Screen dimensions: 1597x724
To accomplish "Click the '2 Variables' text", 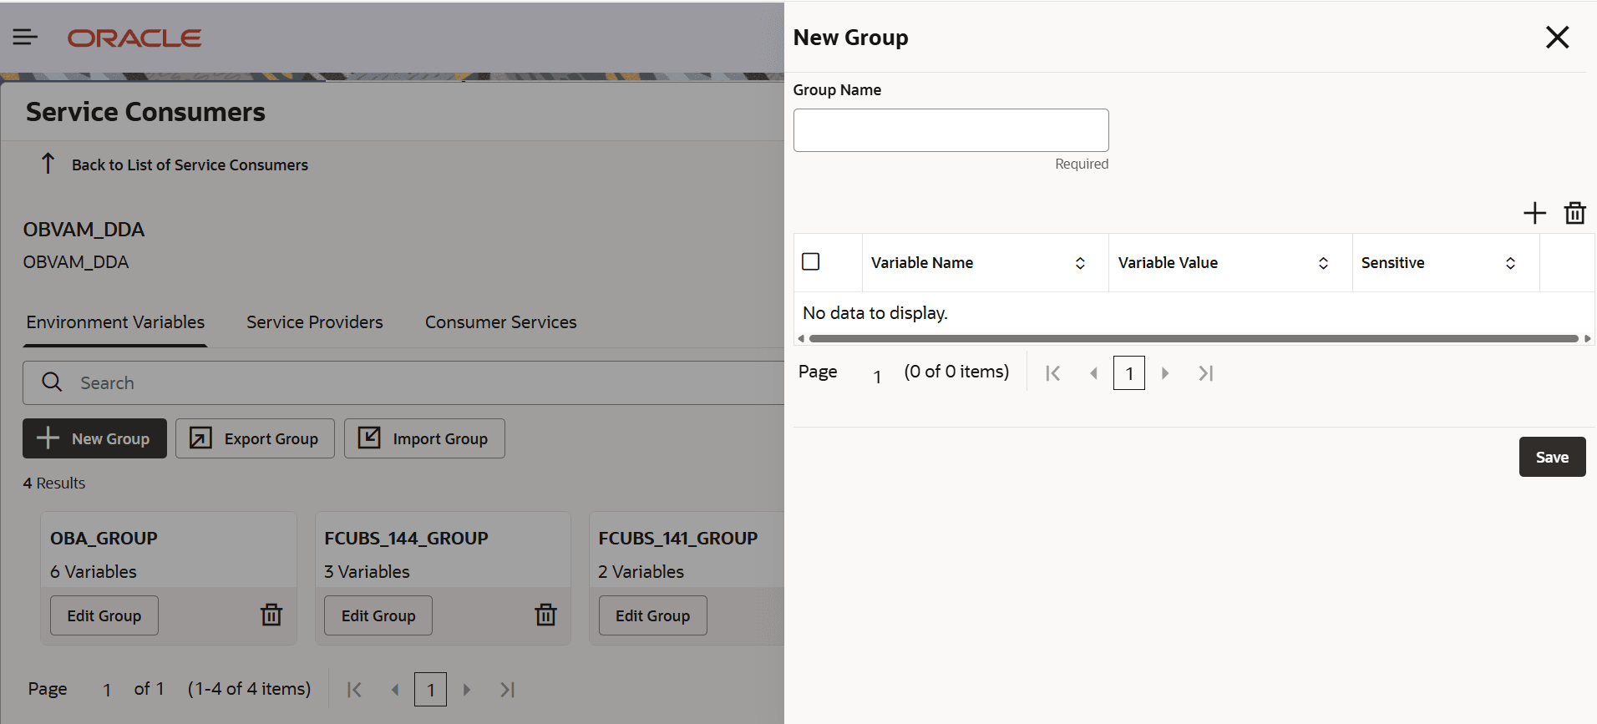I will tap(641, 572).
